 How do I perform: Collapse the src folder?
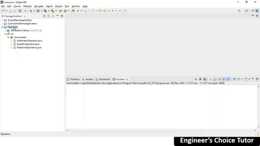click(5, 34)
